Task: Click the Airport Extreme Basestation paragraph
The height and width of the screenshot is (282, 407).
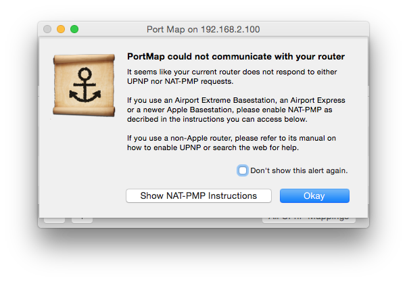Action: 236,110
